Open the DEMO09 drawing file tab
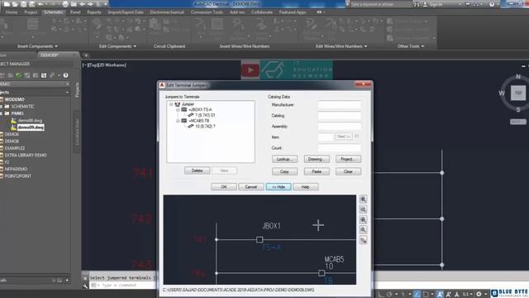 50,55
